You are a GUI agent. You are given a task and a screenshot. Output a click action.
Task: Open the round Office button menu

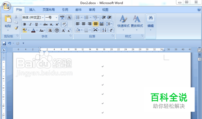tap(6, 6)
